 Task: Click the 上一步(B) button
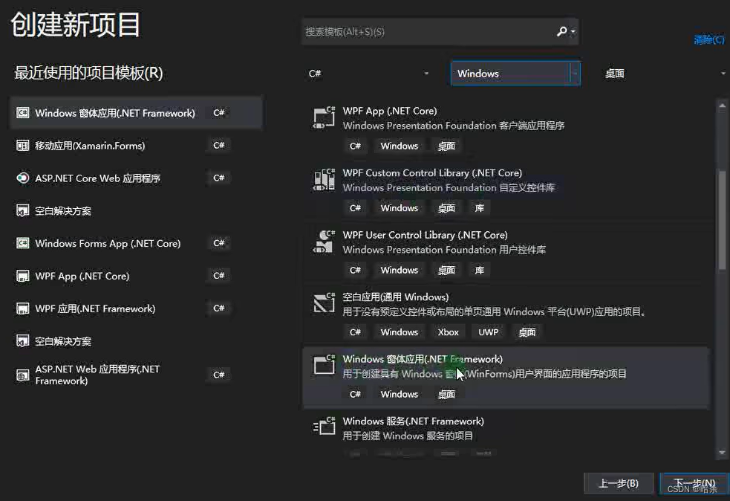(x=618, y=483)
